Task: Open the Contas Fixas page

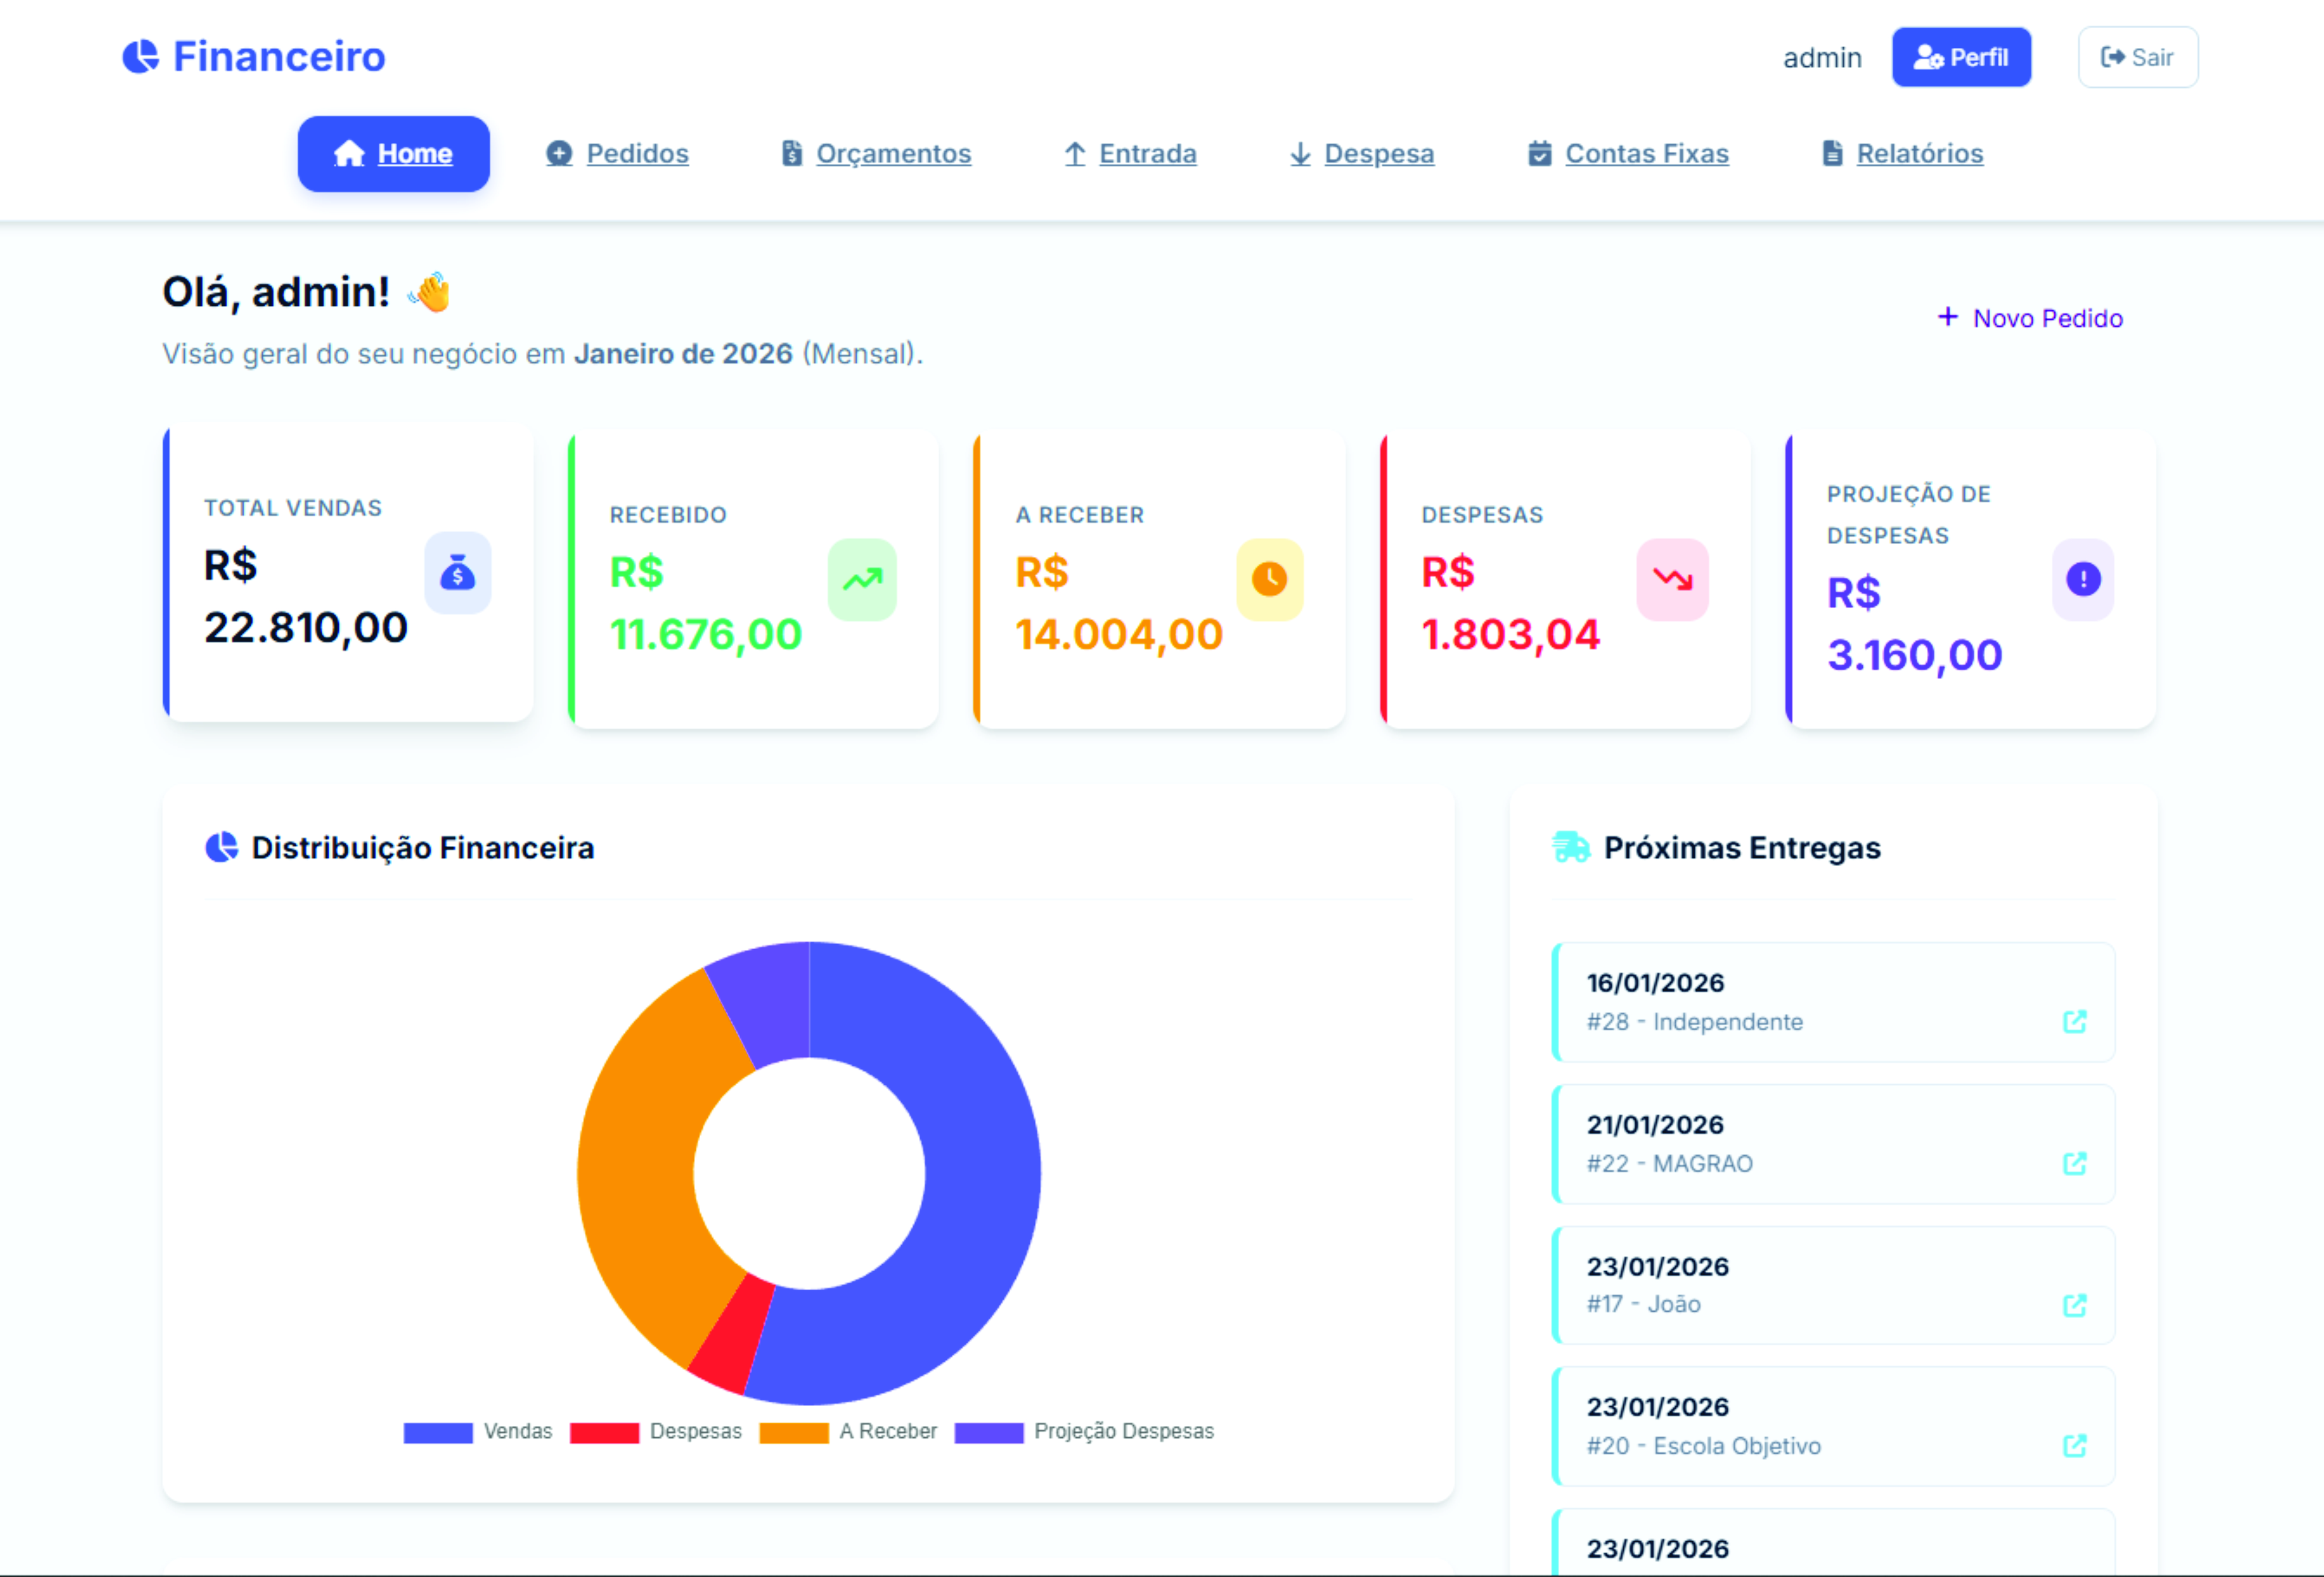Action: pyautogui.click(x=1647, y=154)
